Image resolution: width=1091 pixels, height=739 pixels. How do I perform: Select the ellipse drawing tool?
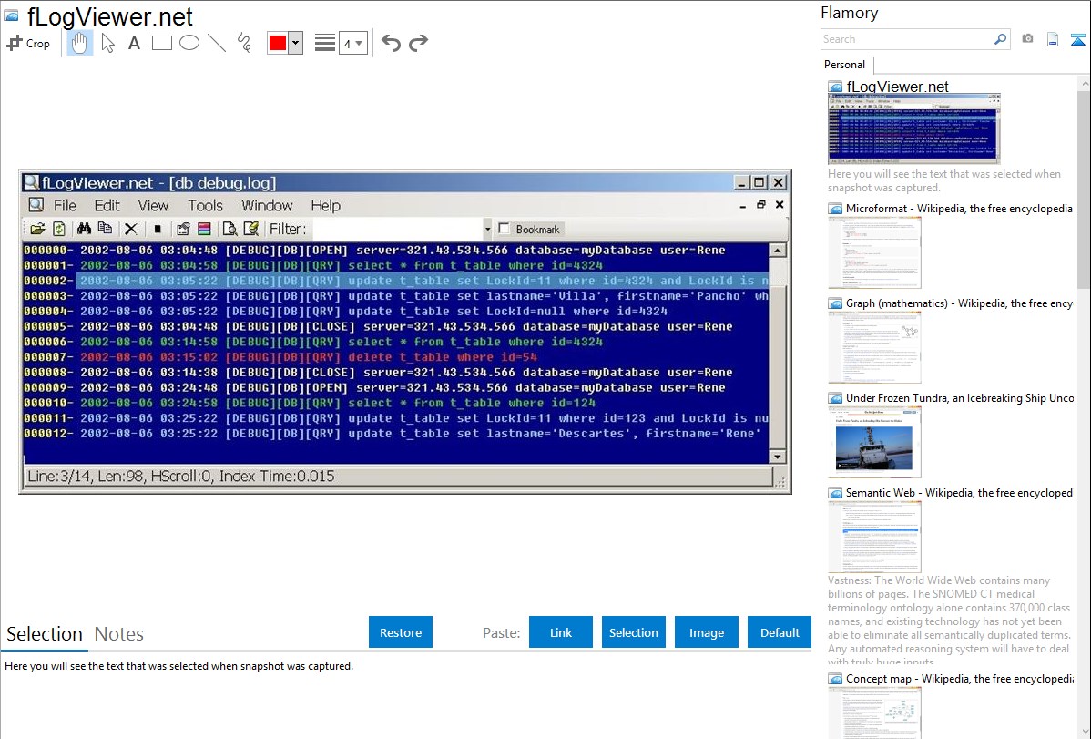tap(189, 43)
